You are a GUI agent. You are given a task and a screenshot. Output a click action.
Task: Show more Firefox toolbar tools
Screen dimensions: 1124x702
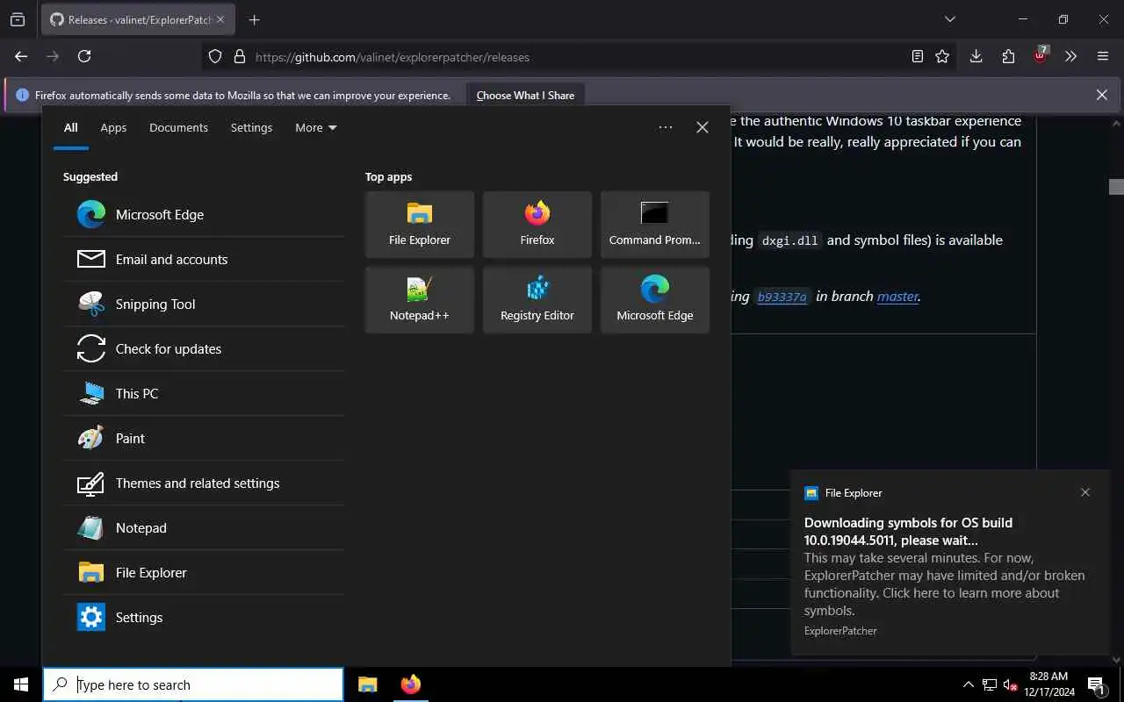[1071, 56]
